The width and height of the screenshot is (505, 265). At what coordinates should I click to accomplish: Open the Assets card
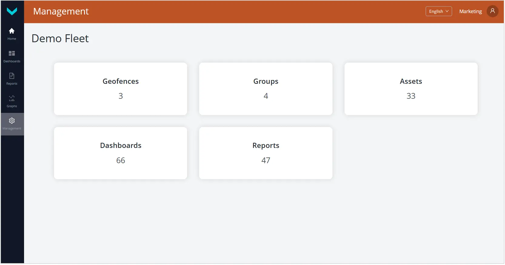[411, 89]
